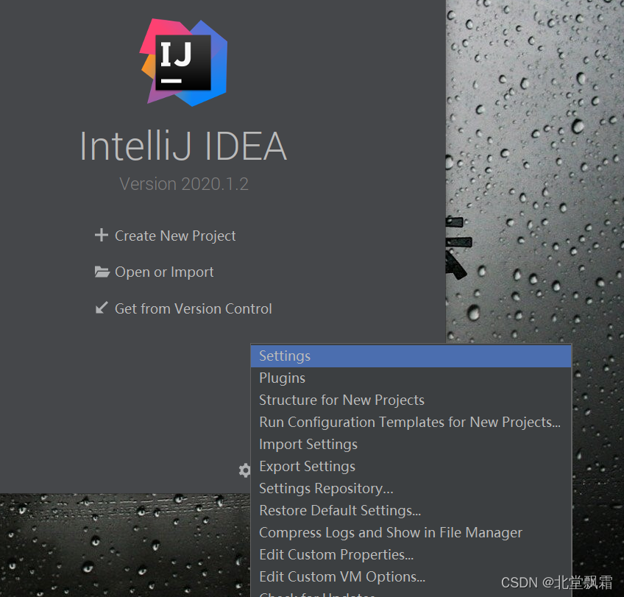Open Settings from the configure menu
The image size is (624, 597).
[411, 356]
